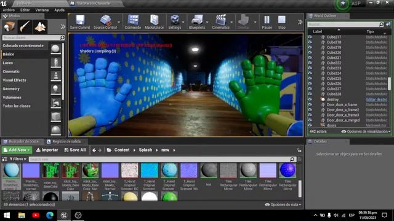Open Settings dropdown arrow
This screenshot has width=394, height=221.
183,22
